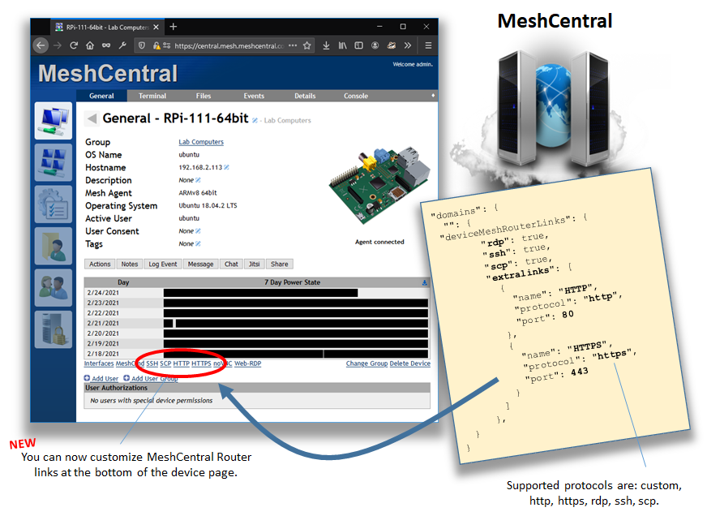This screenshot has height=516, width=707.
Task: Edit the Hostname using its pencil icon
Action: (226, 167)
